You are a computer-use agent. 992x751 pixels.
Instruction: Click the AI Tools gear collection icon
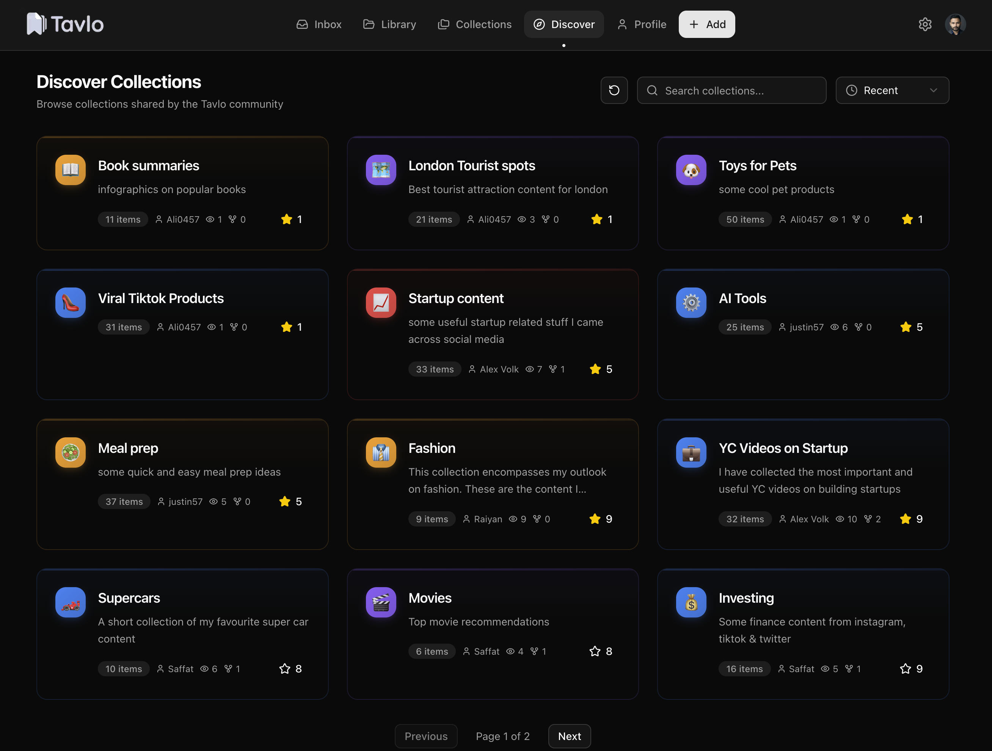[x=691, y=303]
